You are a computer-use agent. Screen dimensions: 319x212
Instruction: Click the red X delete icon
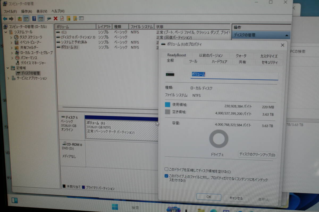pyautogui.click(x=55, y=18)
